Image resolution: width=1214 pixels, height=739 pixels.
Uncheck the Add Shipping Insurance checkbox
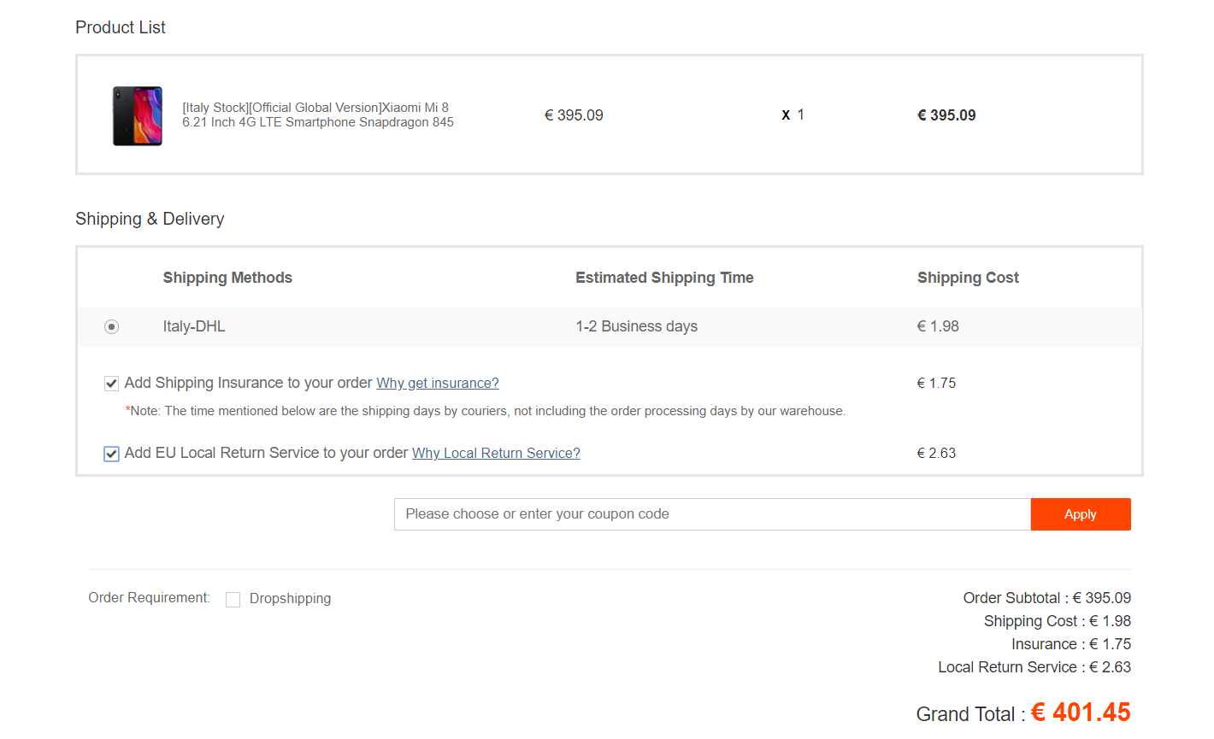click(111, 384)
